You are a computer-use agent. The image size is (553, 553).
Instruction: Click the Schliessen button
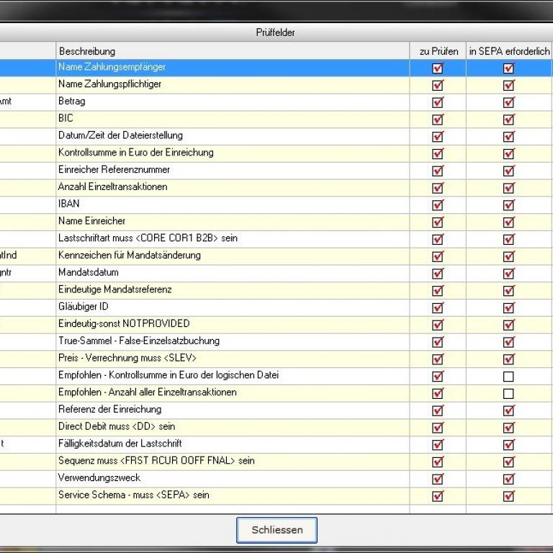(276, 530)
